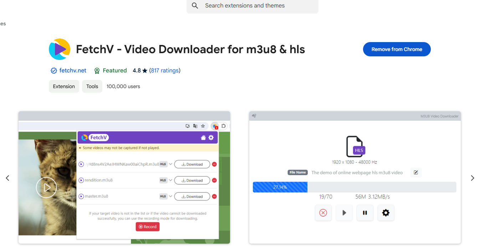Click the "Featured" label text
The width and height of the screenshot is (500, 249).
tap(115, 71)
